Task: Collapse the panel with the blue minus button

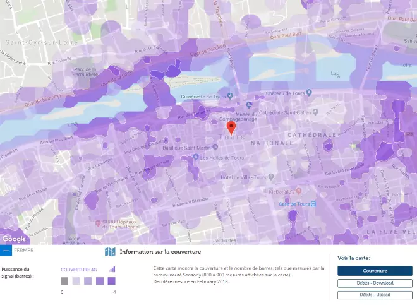Action: [x=6, y=251]
